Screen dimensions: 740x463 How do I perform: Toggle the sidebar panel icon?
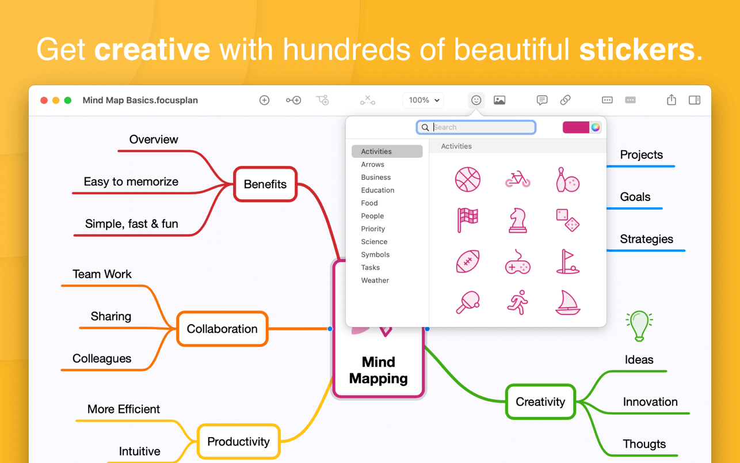coord(695,100)
